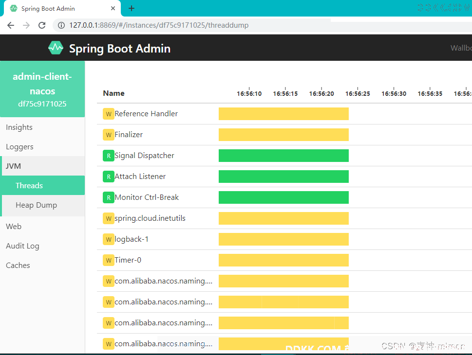The width and height of the screenshot is (472, 355).
Task: Click the Reference Handler thread name
Action: (x=146, y=114)
